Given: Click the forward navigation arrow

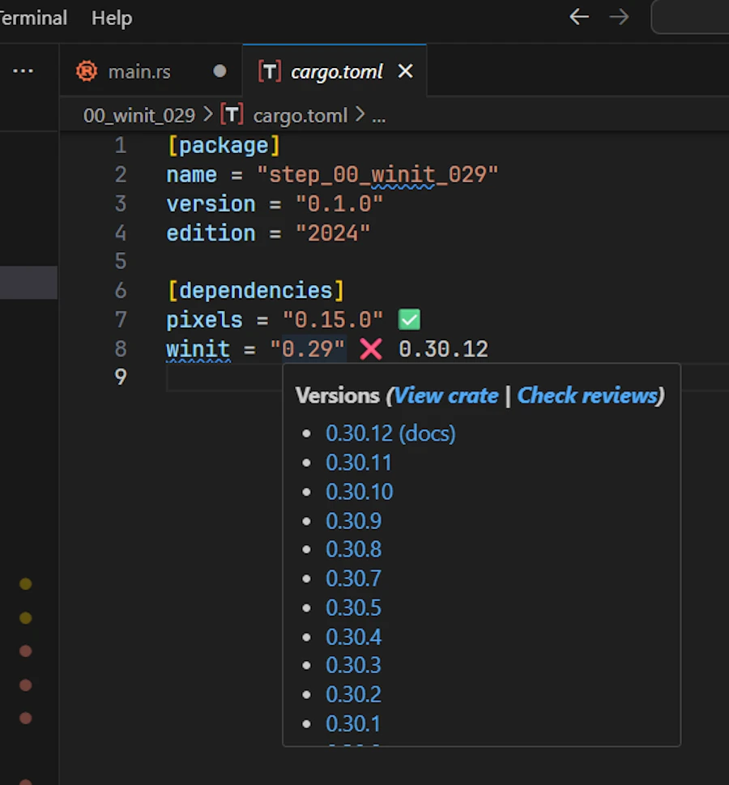Looking at the screenshot, I should coord(619,17).
